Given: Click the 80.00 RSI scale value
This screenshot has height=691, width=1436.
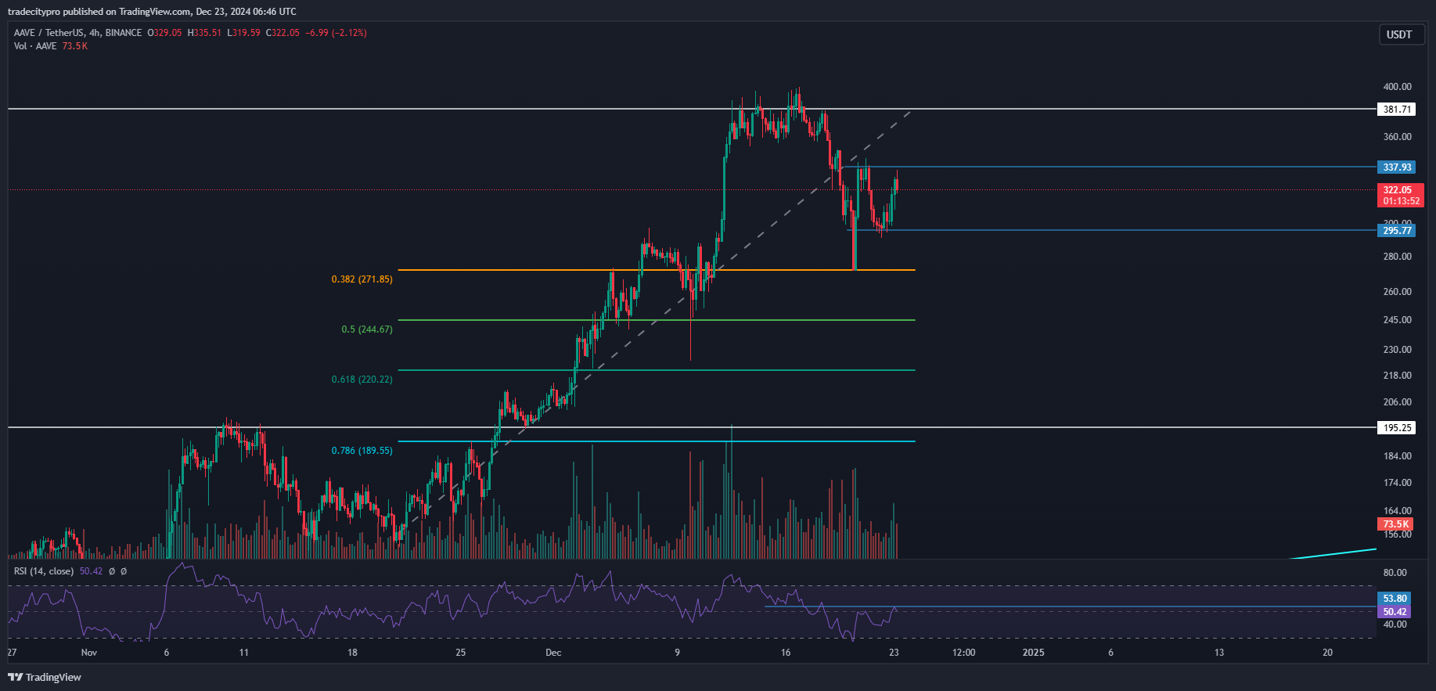Looking at the screenshot, I should point(1395,573).
